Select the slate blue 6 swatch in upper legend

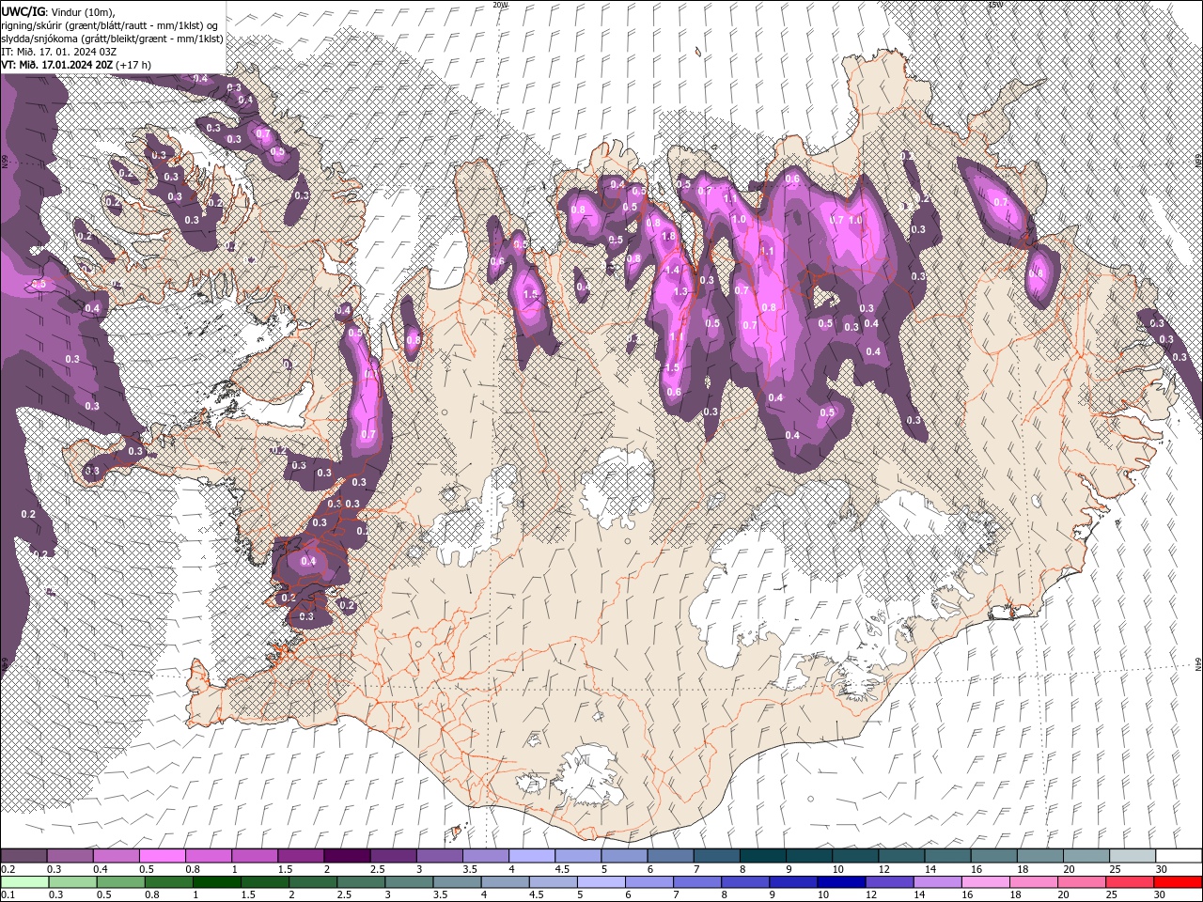669,856
